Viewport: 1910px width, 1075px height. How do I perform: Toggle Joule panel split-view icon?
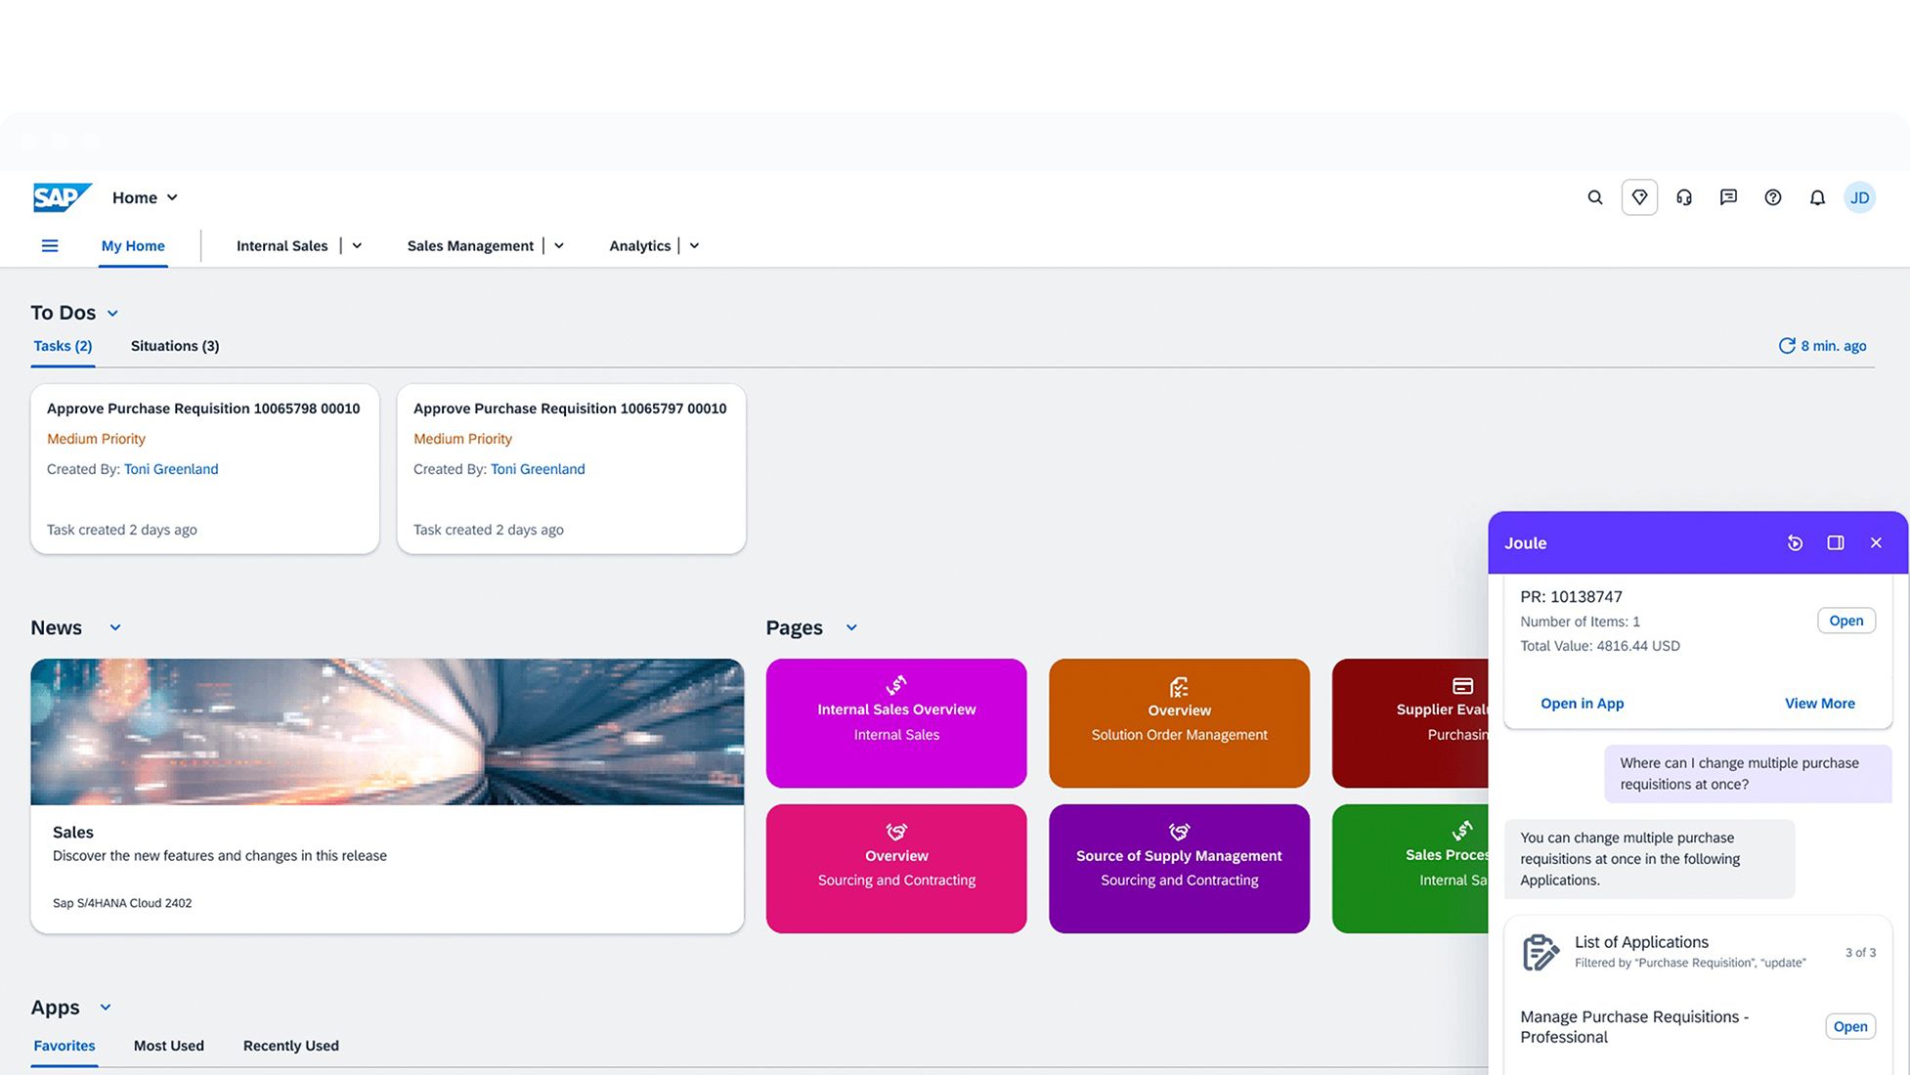click(x=1835, y=542)
